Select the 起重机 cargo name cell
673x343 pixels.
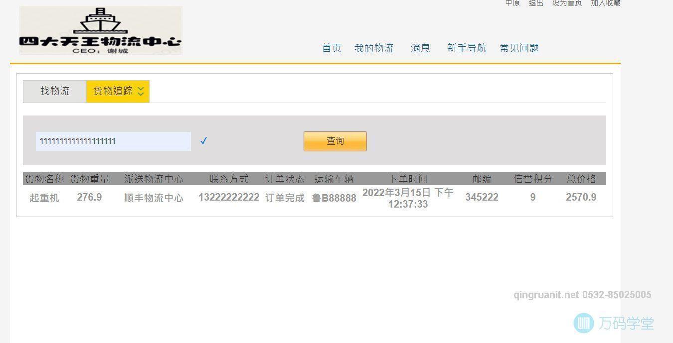(44, 197)
